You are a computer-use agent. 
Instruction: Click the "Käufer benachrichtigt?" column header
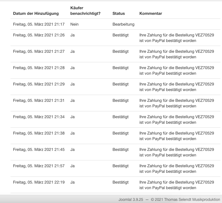(85, 10)
